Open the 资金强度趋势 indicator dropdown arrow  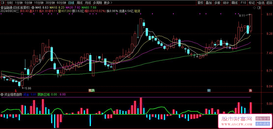coord(2,95)
